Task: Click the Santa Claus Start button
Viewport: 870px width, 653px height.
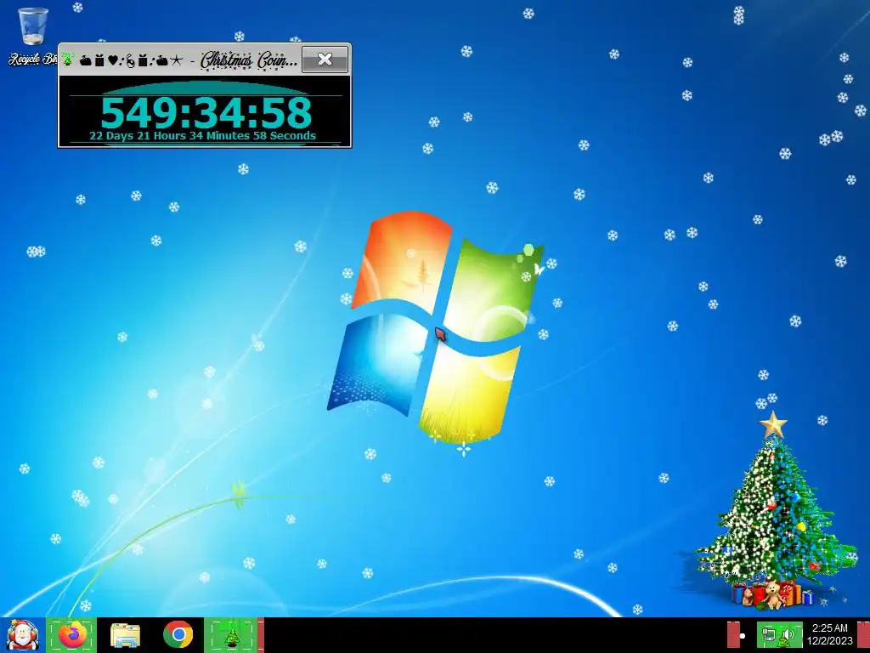Action: click(x=22, y=634)
